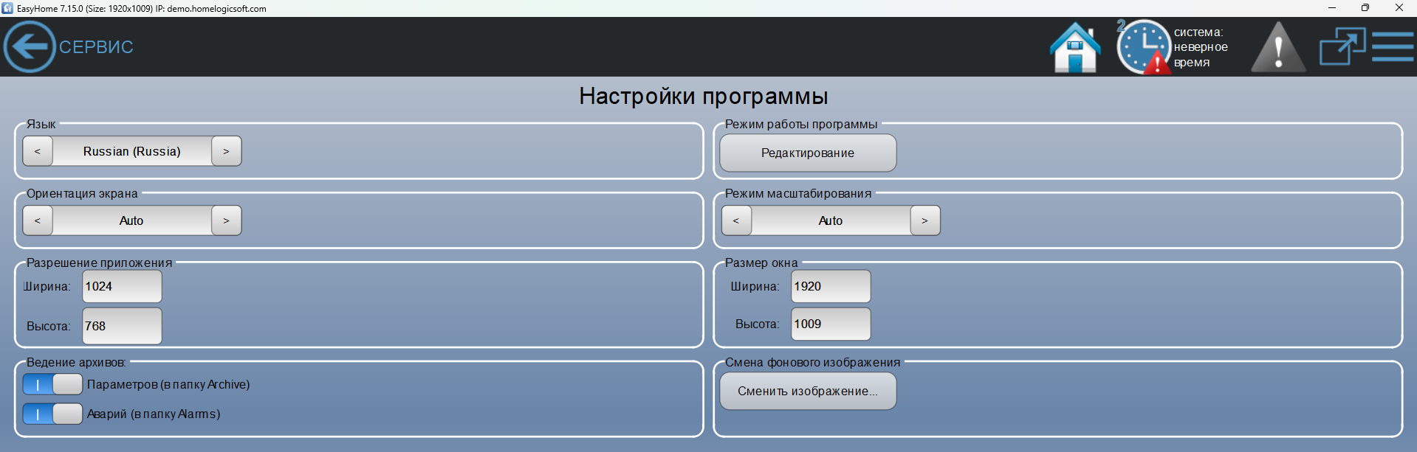This screenshot has width=1417, height=452.
Task: Click the back arrow icon next to СЕРВИС
Action: [x=30, y=46]
